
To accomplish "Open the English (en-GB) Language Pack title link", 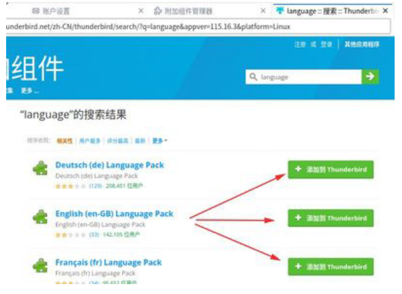I will pyautogui.click(x=114, y=214).
